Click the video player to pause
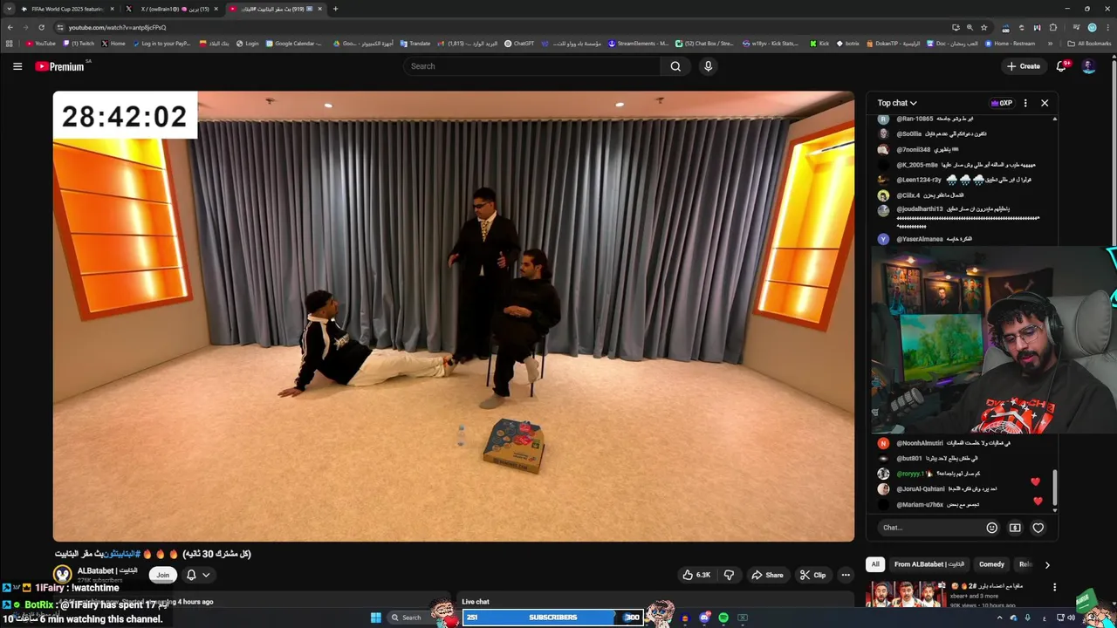The width and height of the screenshot is (1117, 628). point(454,317)
